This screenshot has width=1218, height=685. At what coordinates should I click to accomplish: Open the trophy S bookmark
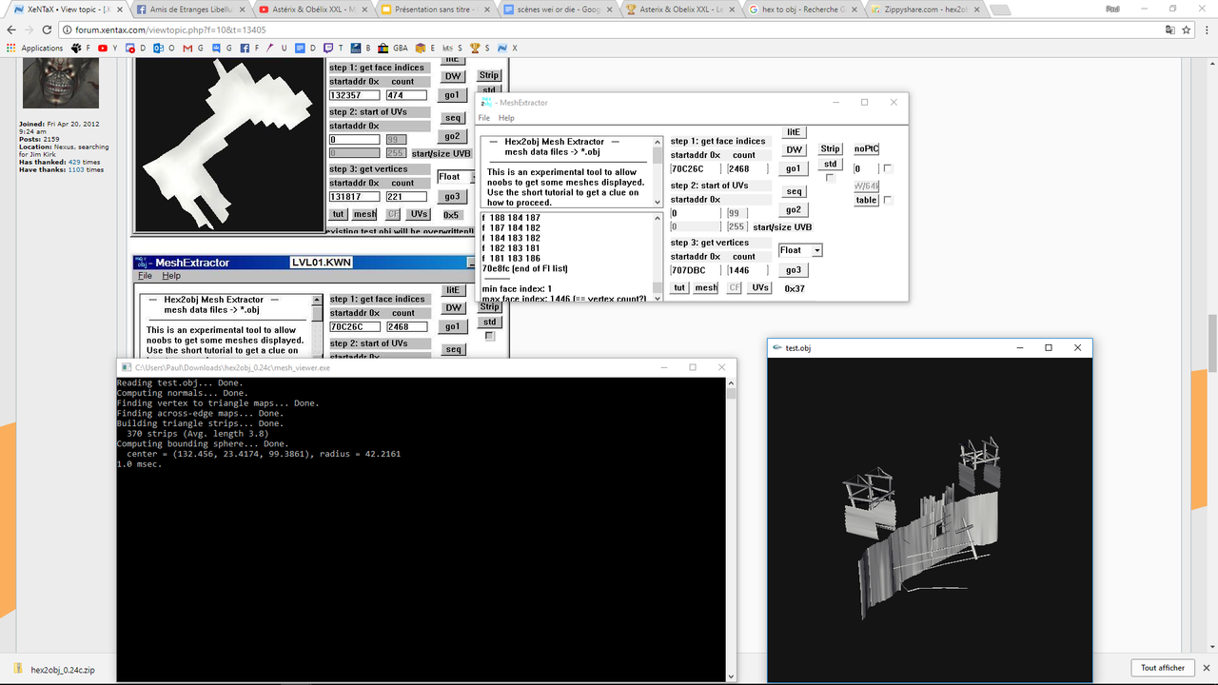click(479, 48)
